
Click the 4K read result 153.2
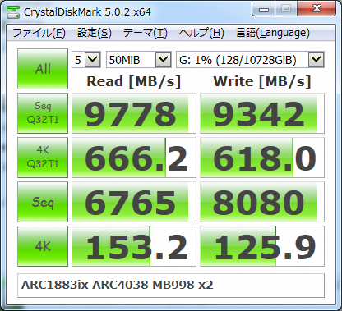tap(134, 246)
